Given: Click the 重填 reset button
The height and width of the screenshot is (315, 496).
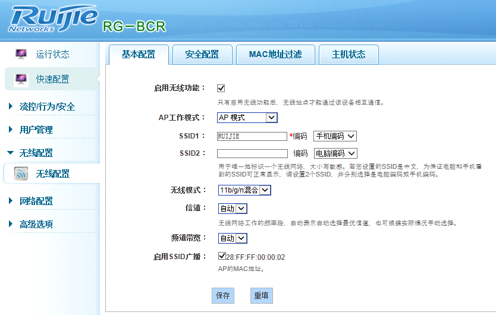Looking at the screenshot, I should tap(261, 295).
